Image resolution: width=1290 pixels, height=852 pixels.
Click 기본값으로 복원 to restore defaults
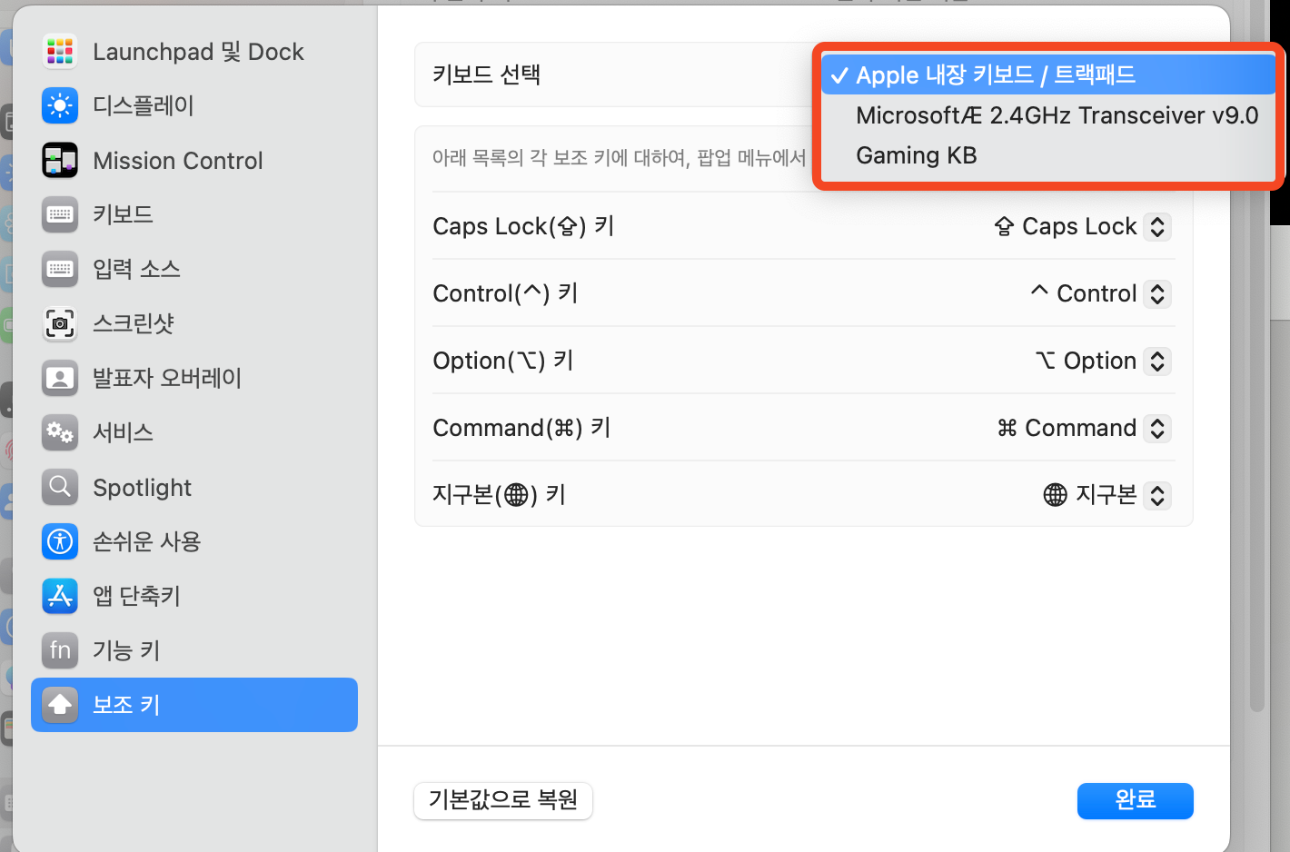[x=502, y=800]
